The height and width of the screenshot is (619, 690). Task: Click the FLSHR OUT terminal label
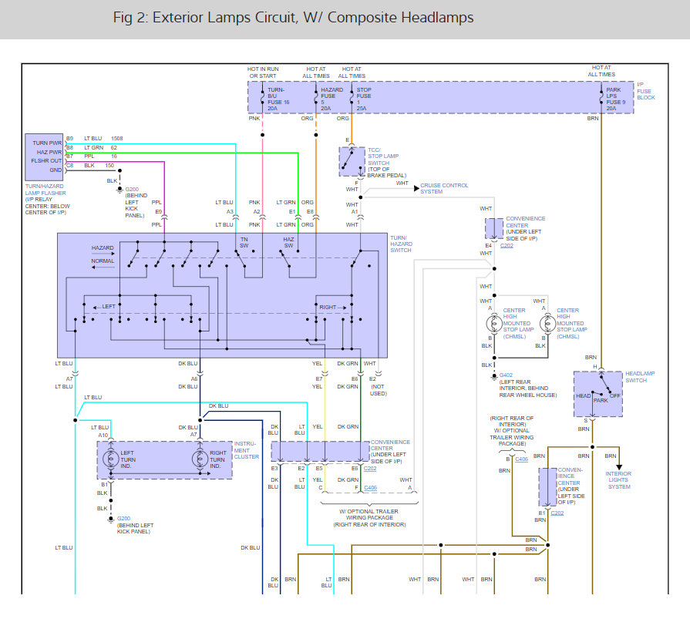46,161
